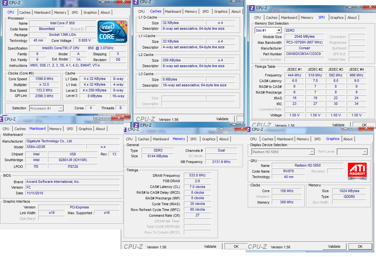The height and width of the screenshot is (257, 376).
Task: Click the Module Size '2048 MBytes'
Action: coord(304,37)
